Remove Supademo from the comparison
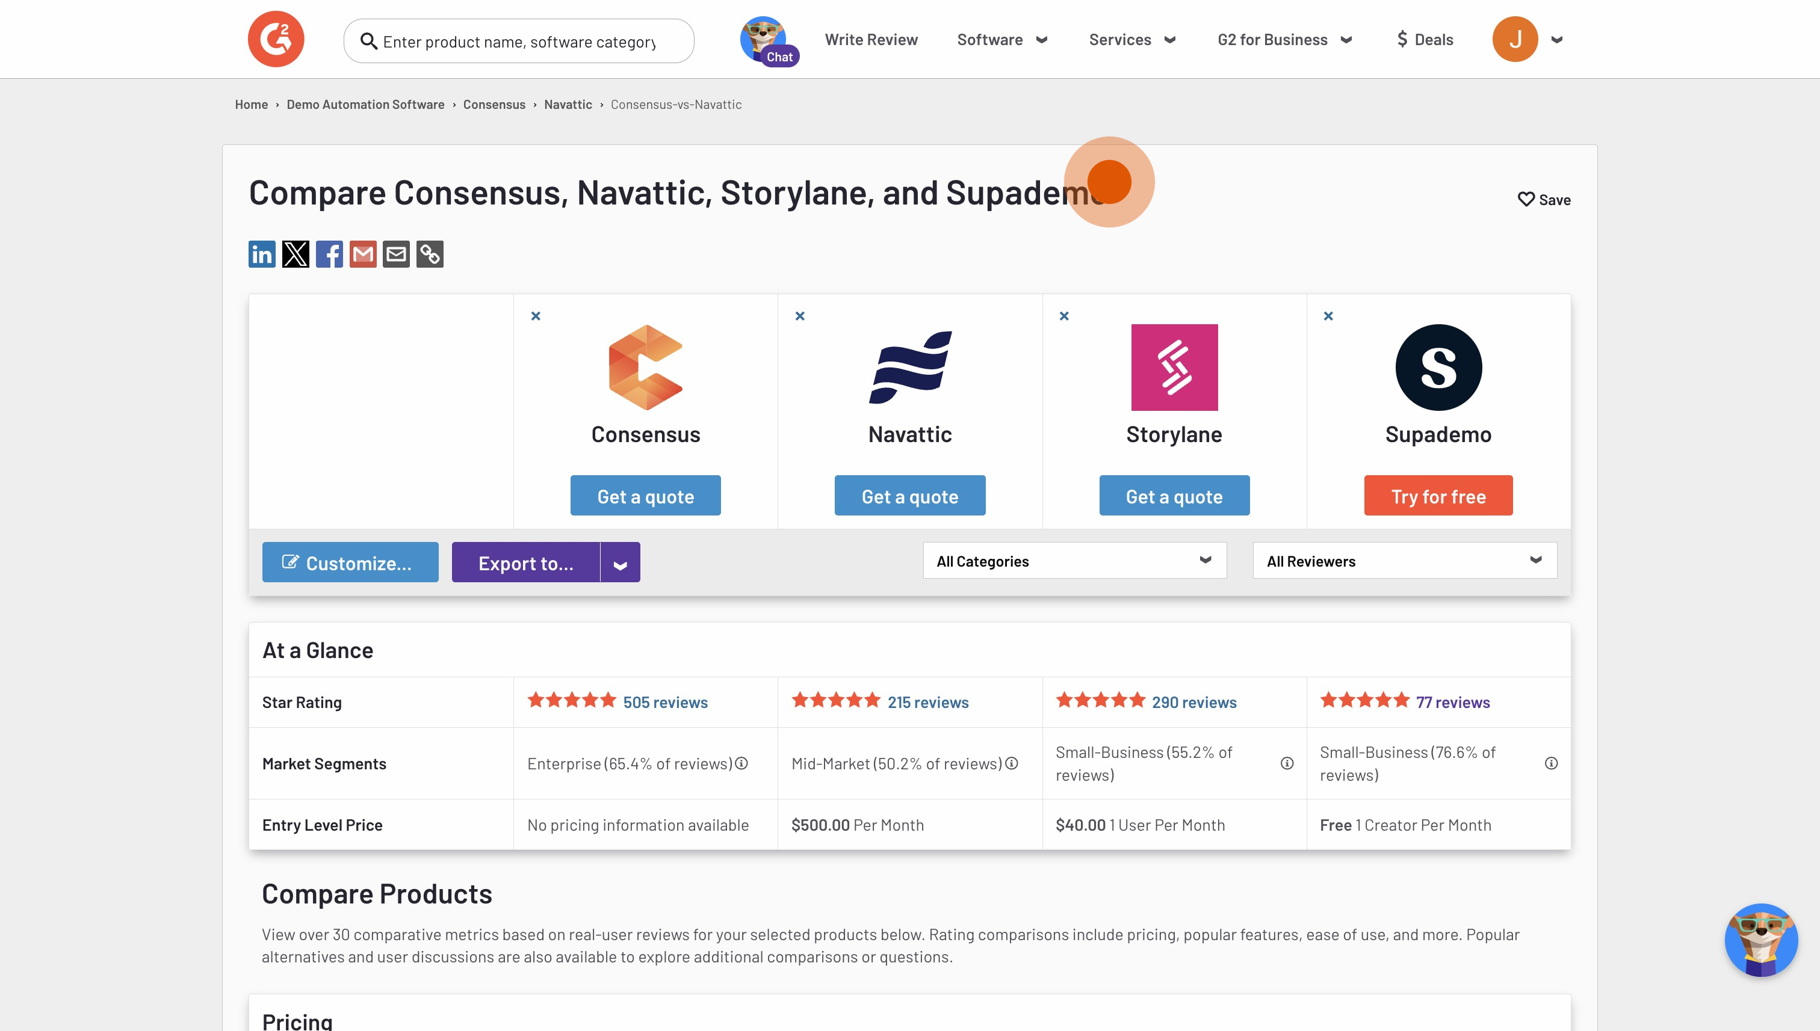This screenshot has height=1031, width=1820. pos(1328,316)
